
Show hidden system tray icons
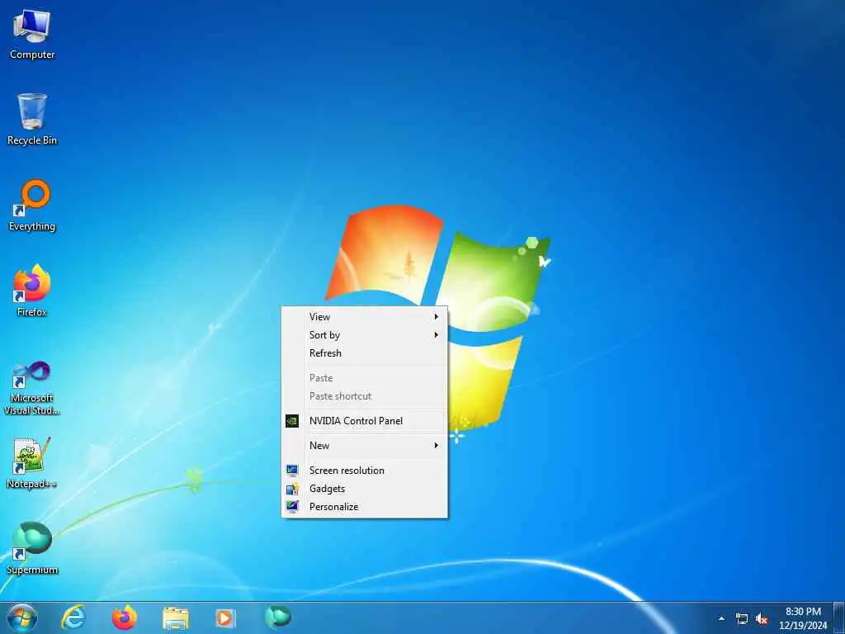tap(721, 618)
